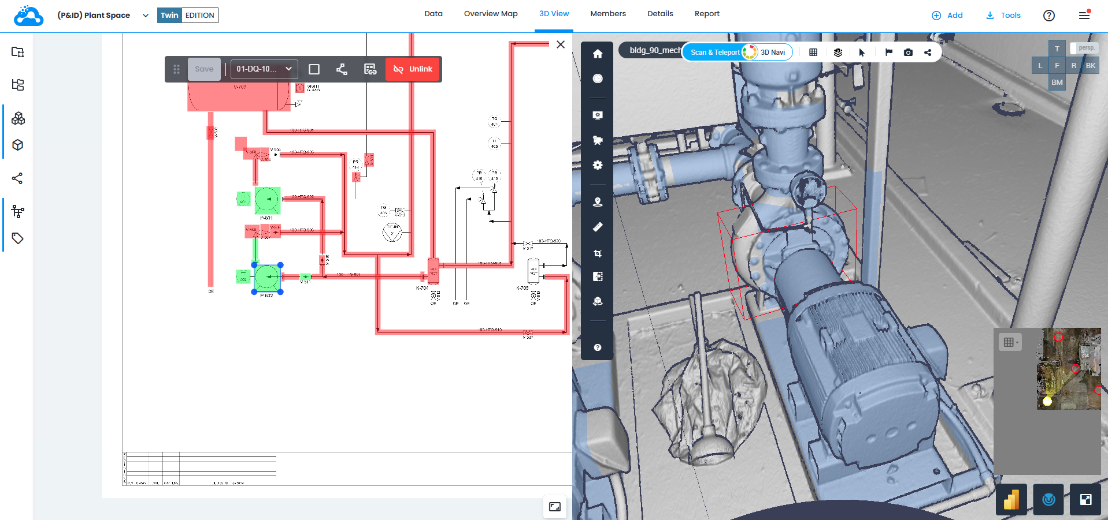
Task: Capture a screenshot with the camera icon
Action: [x=907, y=52]
